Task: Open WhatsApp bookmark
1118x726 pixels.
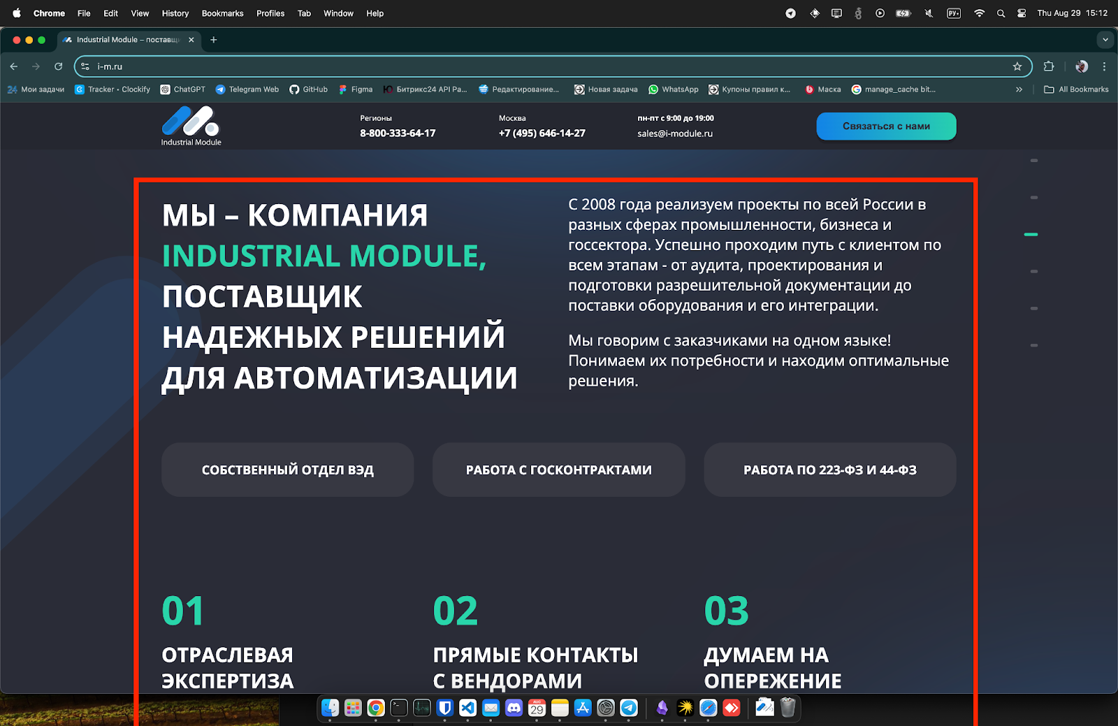Action: pyautogui.click(x=674, y=89)
